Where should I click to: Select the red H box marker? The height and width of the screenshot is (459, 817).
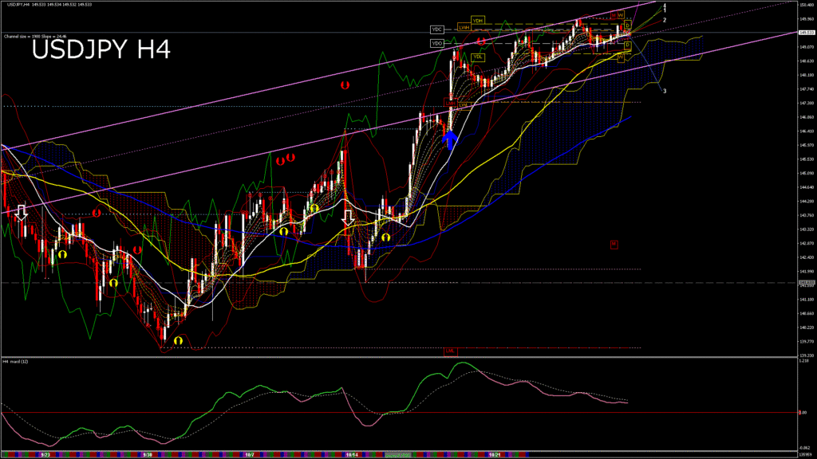tap(614, 244)
